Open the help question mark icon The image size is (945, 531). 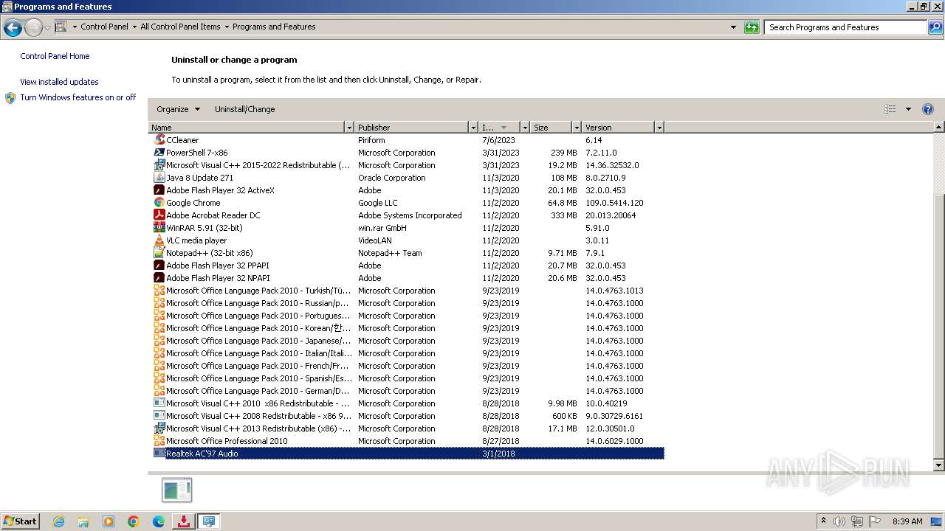point(928,109)
